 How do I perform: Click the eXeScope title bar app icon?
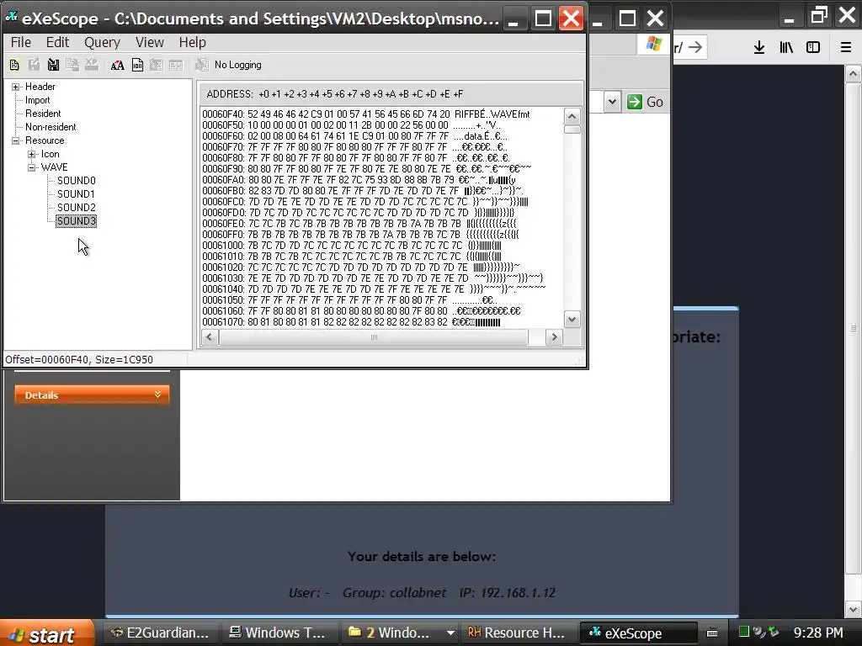[12, 18]
